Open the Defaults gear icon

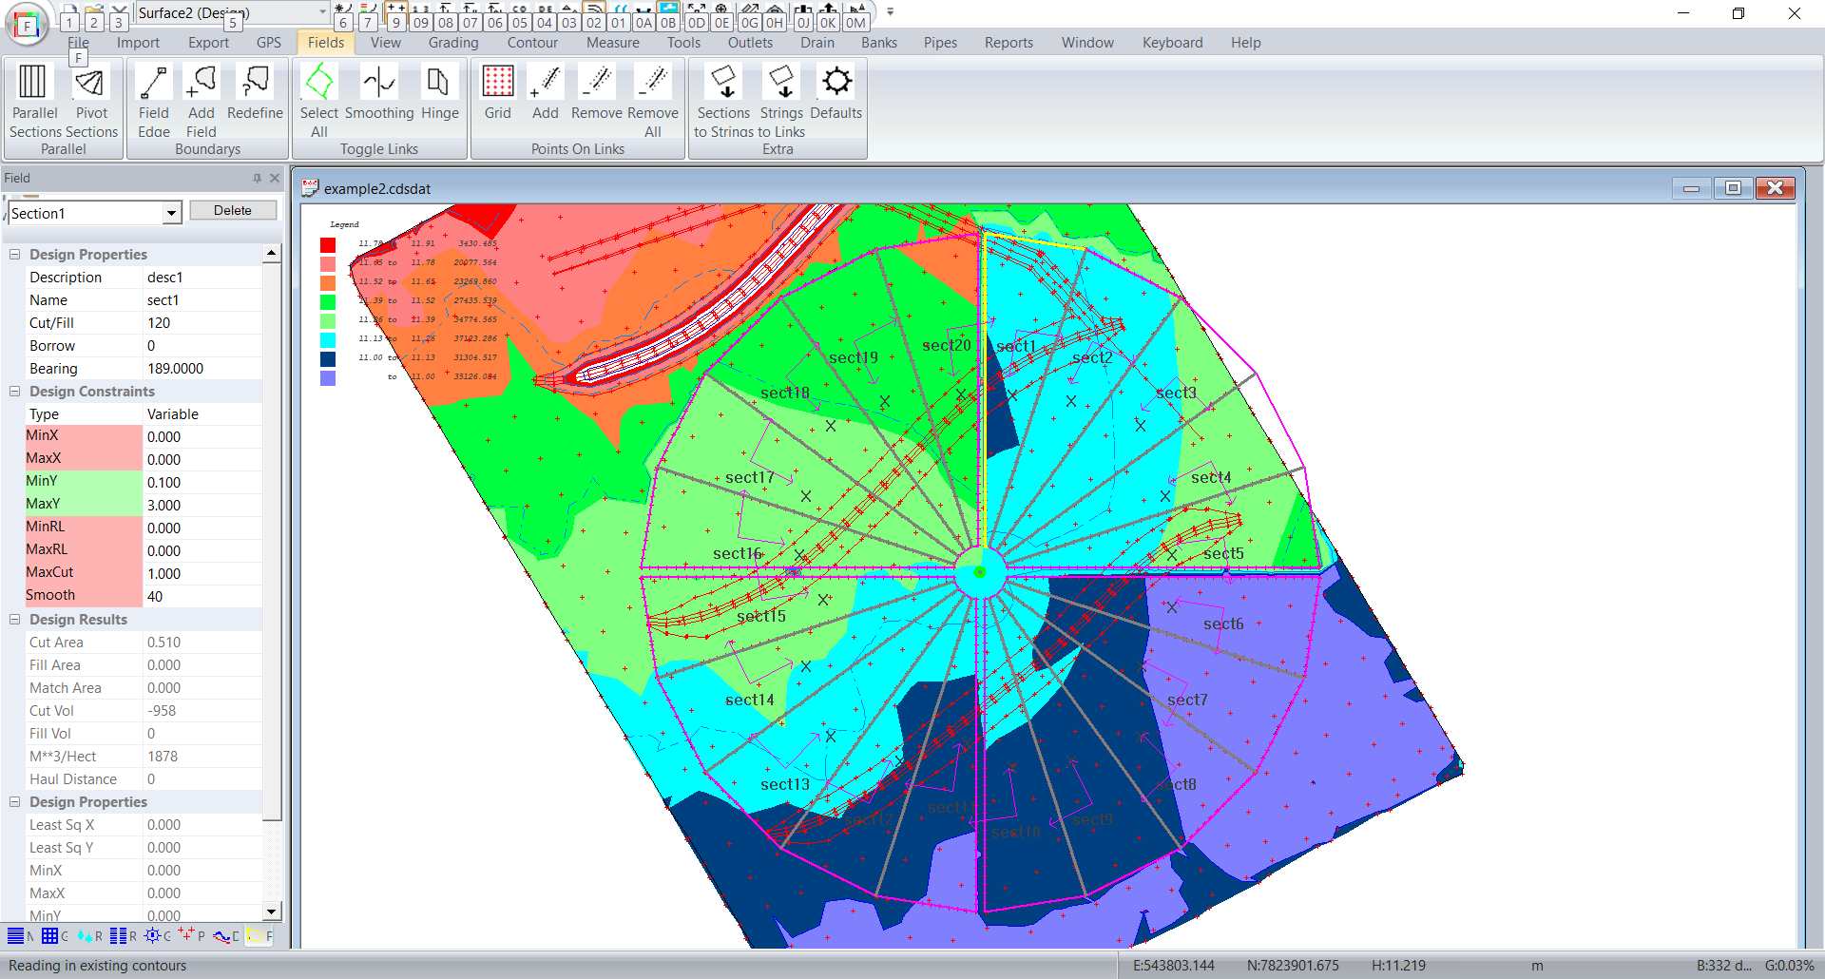(x=836, y=84)
